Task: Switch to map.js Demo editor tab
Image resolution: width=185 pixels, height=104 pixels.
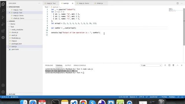Action: pyautogui.click(x=84, y=3)
